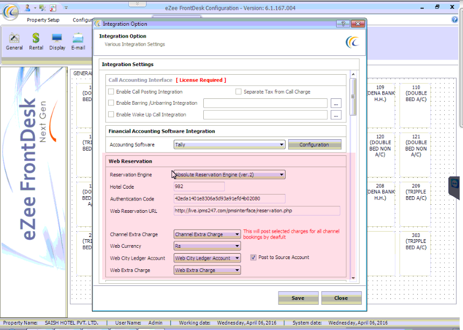Open Rental settings with dollar icon

tap(36, 41)
